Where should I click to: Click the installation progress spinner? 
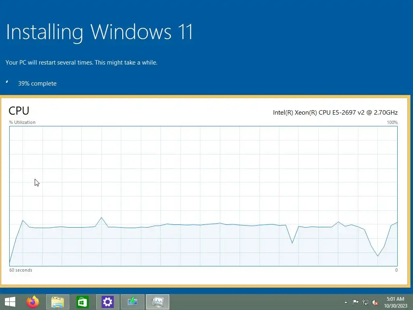(x=7, y=82)
